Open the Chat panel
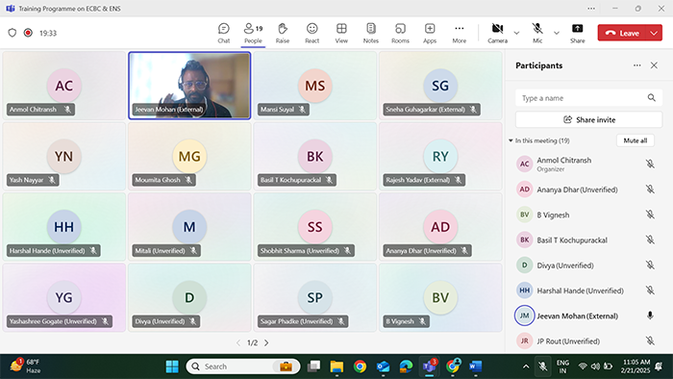 tap(224, 33)
